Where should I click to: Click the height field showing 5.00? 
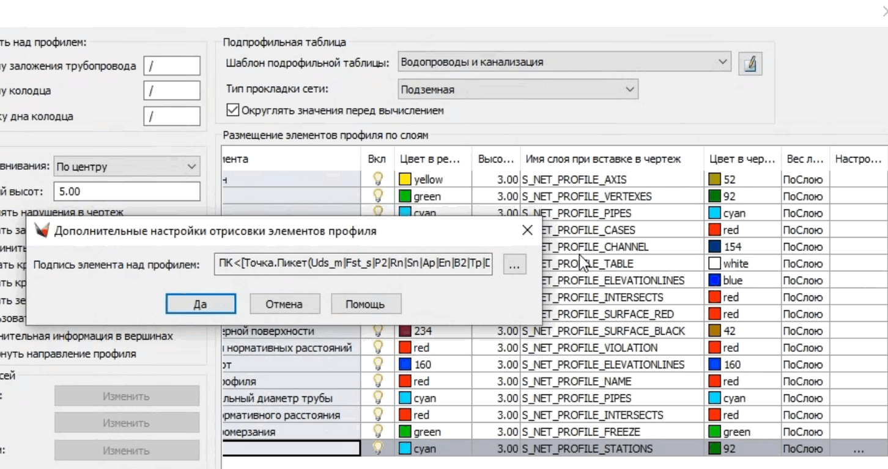point(127,191)
